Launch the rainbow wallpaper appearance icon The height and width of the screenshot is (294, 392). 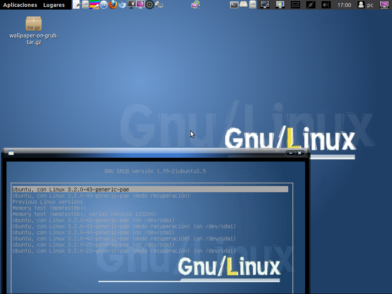95,5
